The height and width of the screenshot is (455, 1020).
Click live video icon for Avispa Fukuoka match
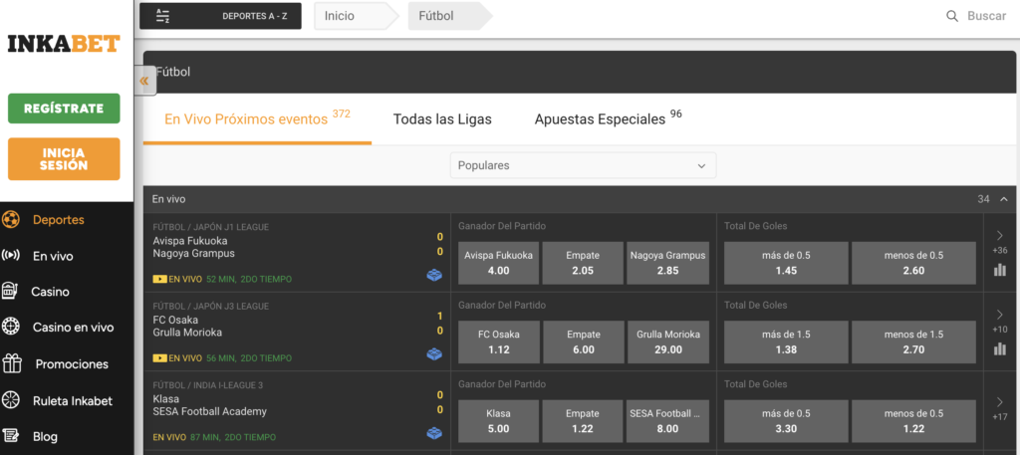159,279
